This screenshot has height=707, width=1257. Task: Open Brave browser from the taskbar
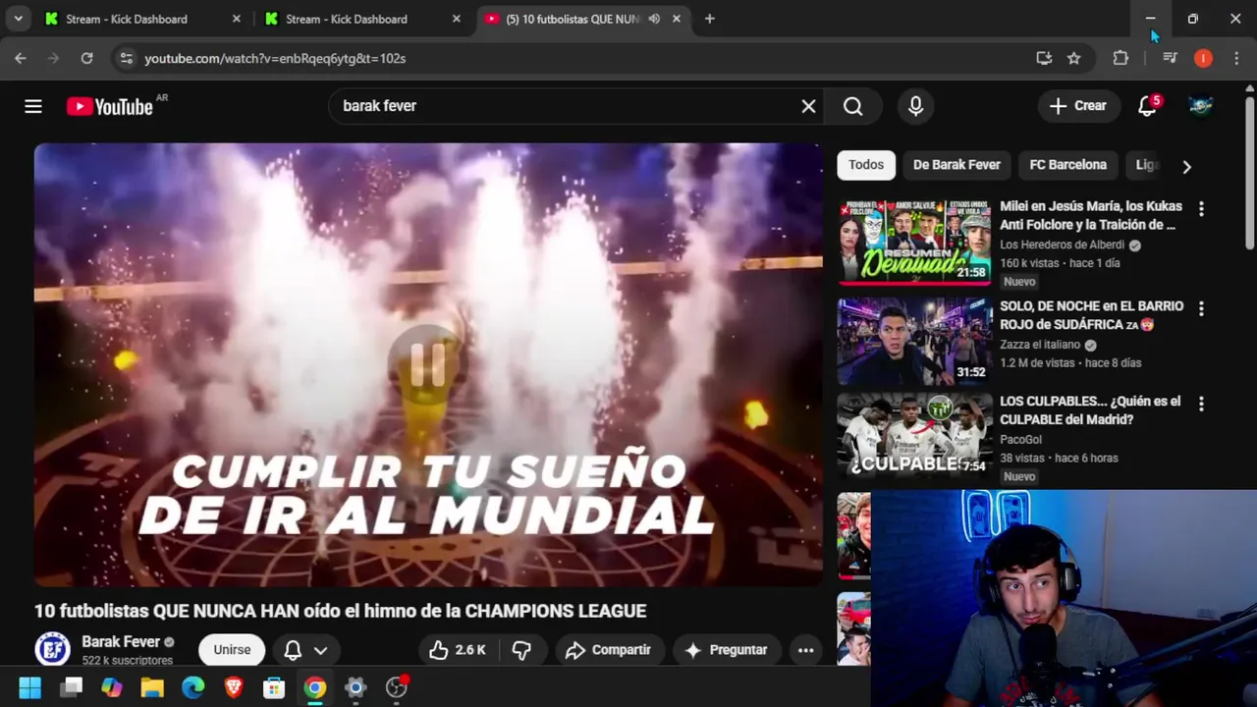click(x=234, y=687)
